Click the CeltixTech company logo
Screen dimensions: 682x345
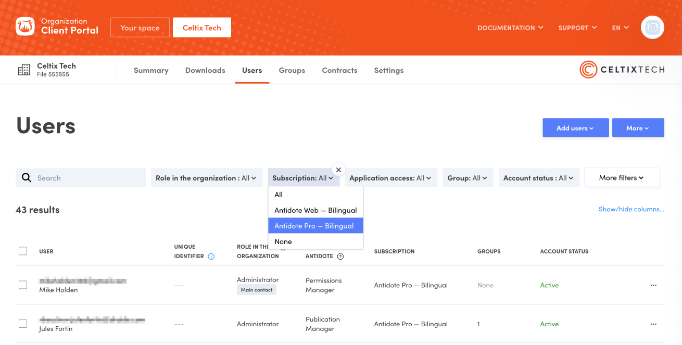622,70
